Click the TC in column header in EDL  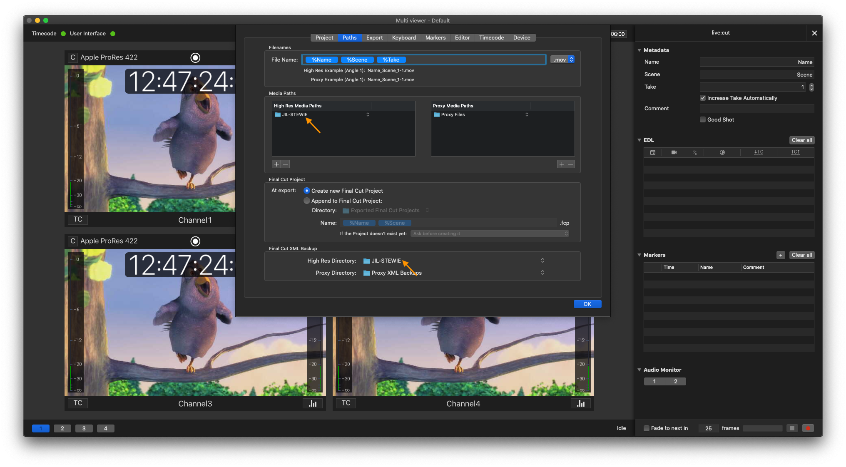[759, 152]
